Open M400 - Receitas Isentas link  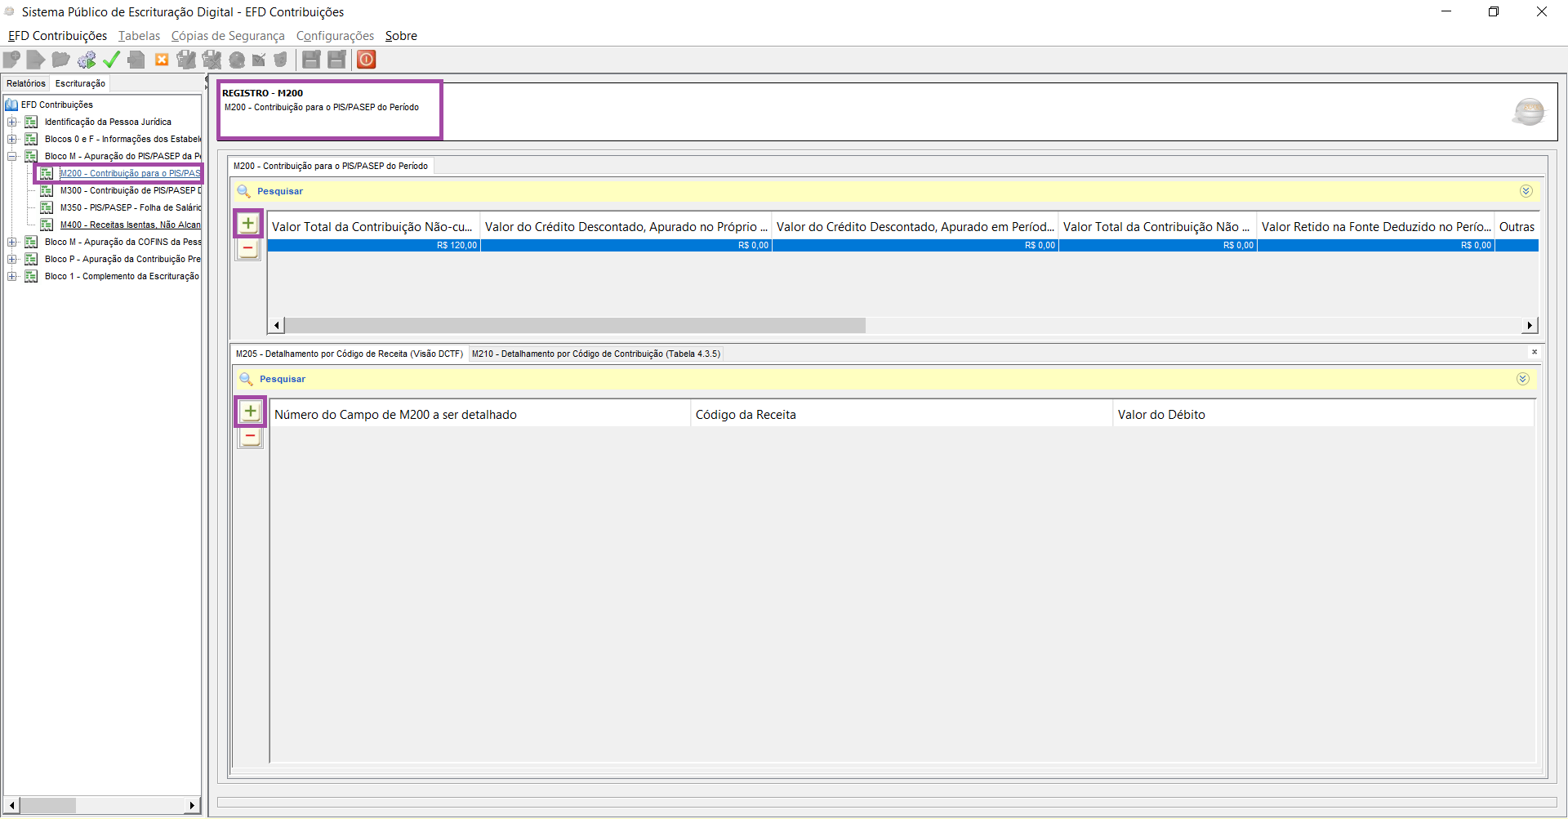click(x=129, y=225)
